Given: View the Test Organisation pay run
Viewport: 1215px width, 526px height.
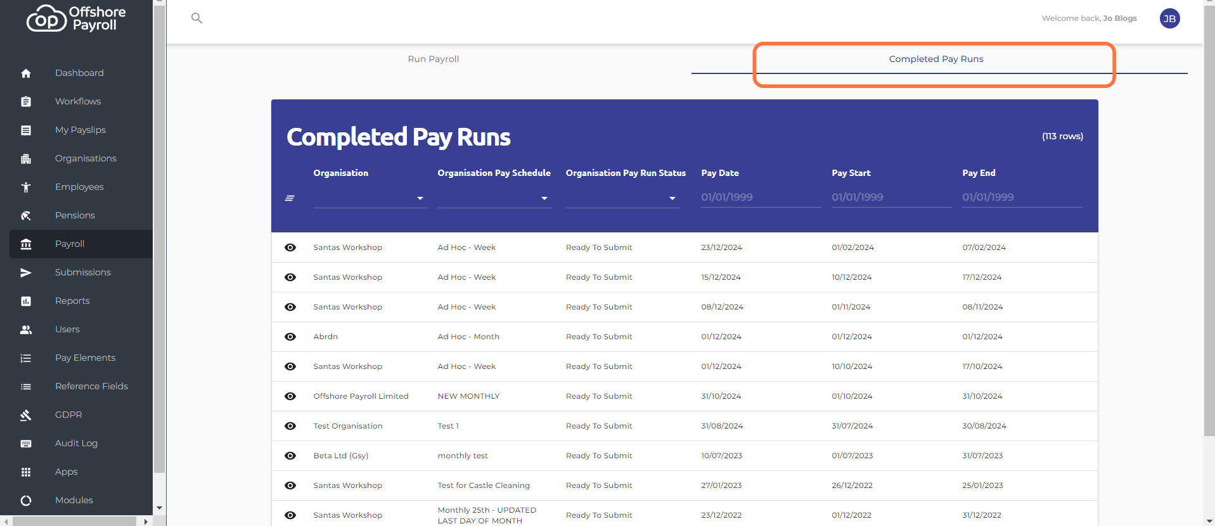Looking at the screenshot, I should pyautogui.click(x=290, y=426).
